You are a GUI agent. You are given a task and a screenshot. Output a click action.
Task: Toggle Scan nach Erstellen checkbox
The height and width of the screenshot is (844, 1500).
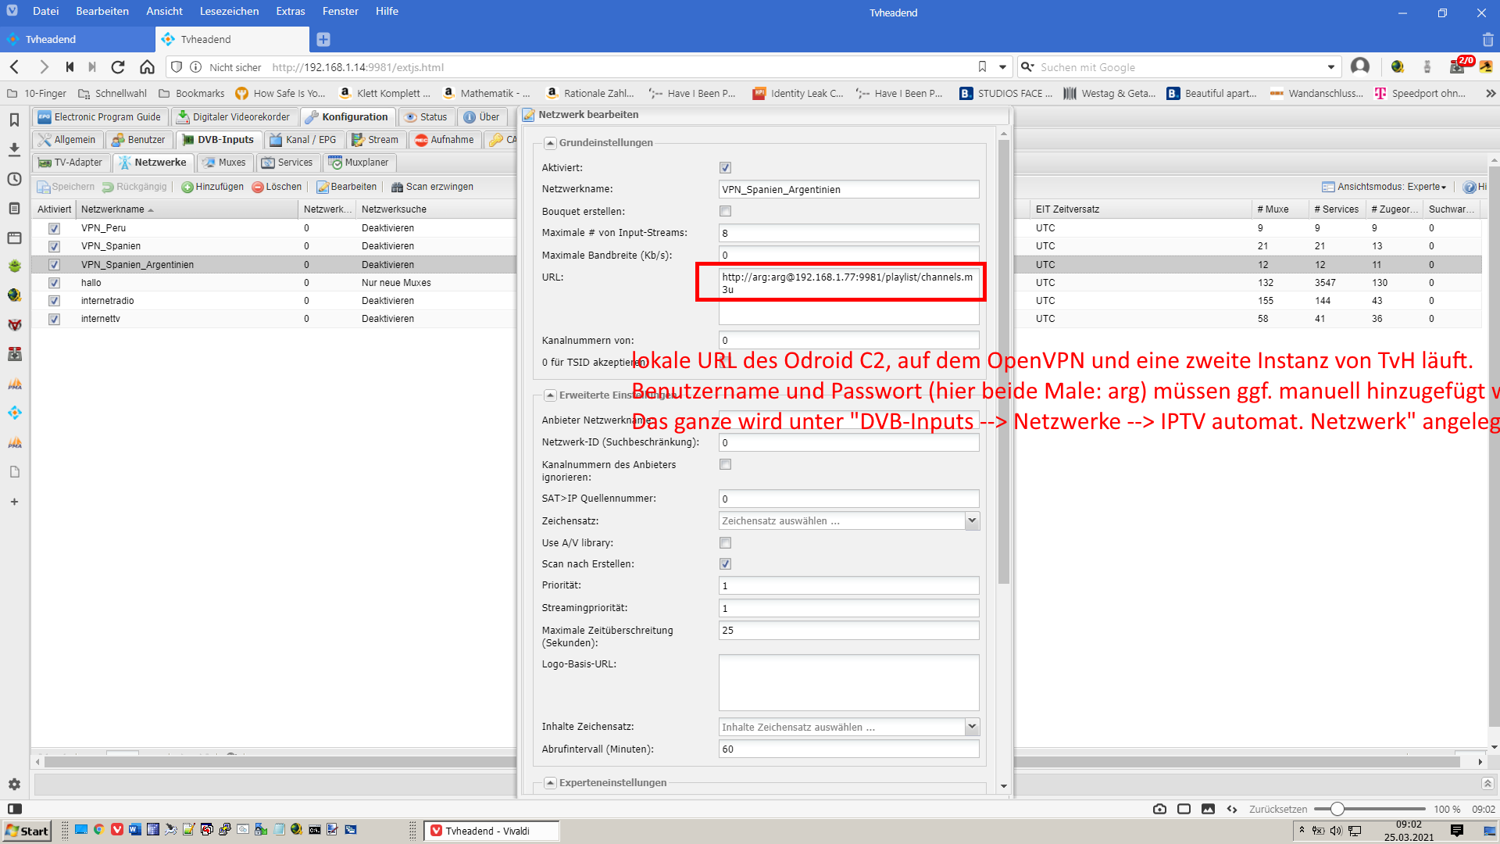(x=725, y=564)
